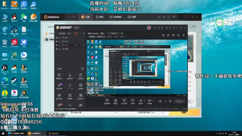Edit the game category tag with pencil

coord(96,37)
